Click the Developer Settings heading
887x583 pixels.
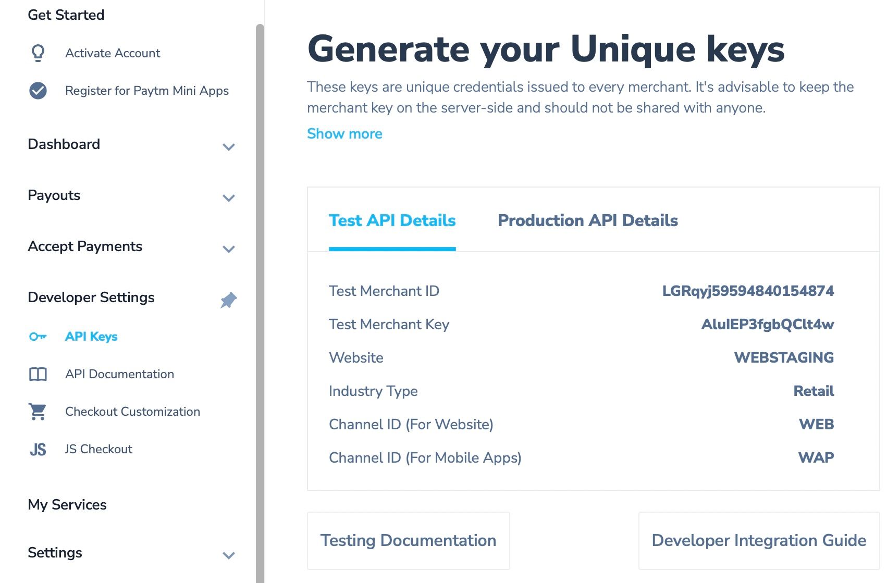[91, 297]
